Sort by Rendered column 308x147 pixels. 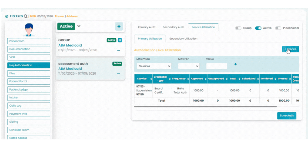[275, 79]
